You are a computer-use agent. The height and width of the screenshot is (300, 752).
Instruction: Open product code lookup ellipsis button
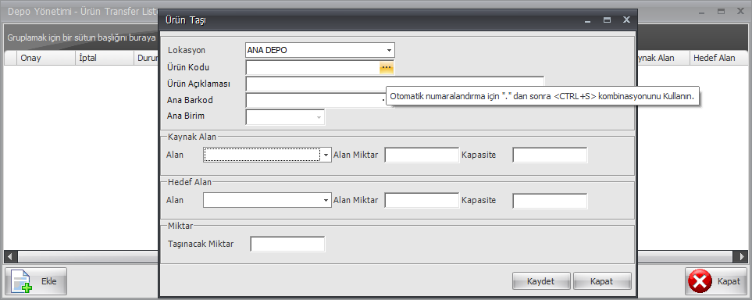(387, 68)
